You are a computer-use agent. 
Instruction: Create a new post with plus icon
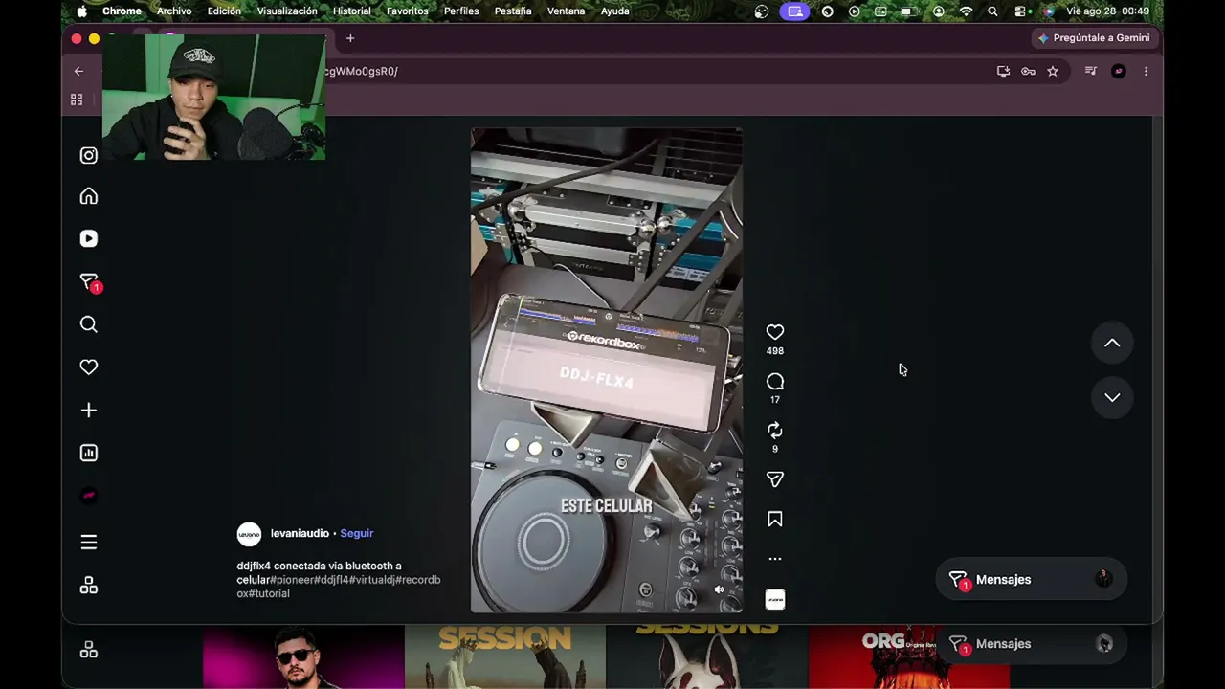tap(89, 410)
